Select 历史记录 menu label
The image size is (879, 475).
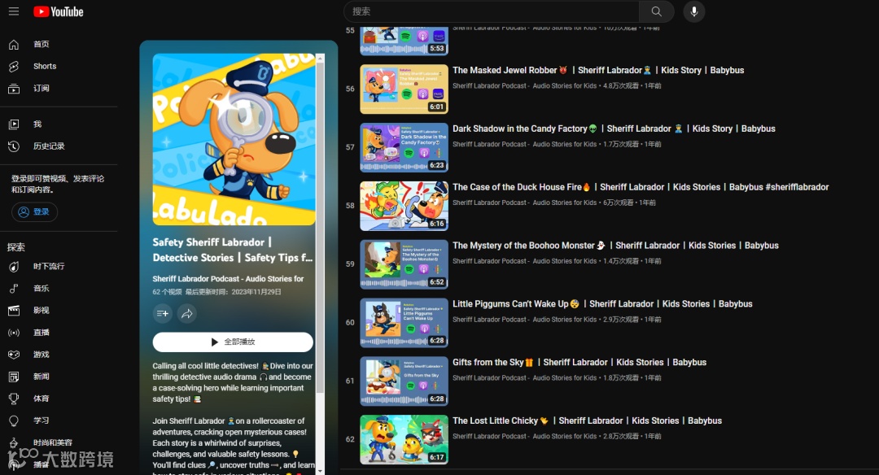point(49,146)
